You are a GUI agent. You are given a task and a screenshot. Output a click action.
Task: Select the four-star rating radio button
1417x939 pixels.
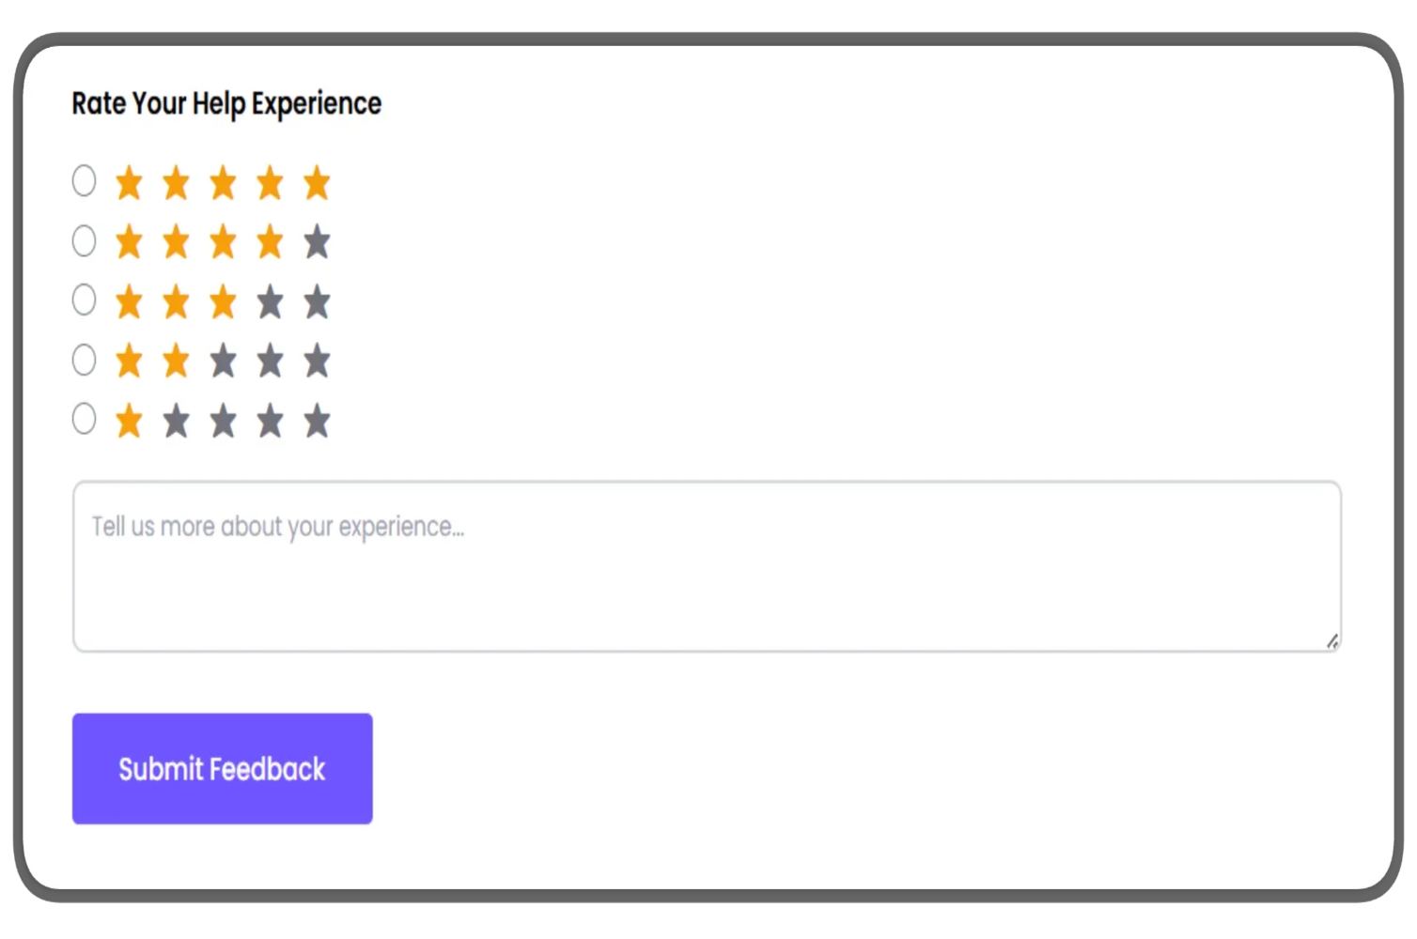click(x=84, y=240)
